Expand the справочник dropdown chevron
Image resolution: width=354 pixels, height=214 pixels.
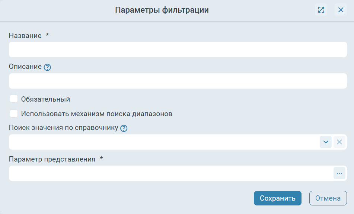click(326, 142)
